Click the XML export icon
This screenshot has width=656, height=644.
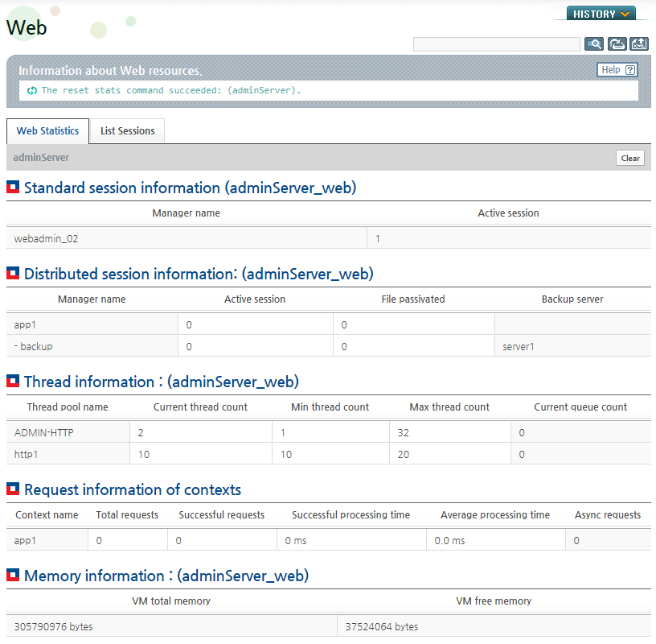pyautogui.click(x=639, y=44)
